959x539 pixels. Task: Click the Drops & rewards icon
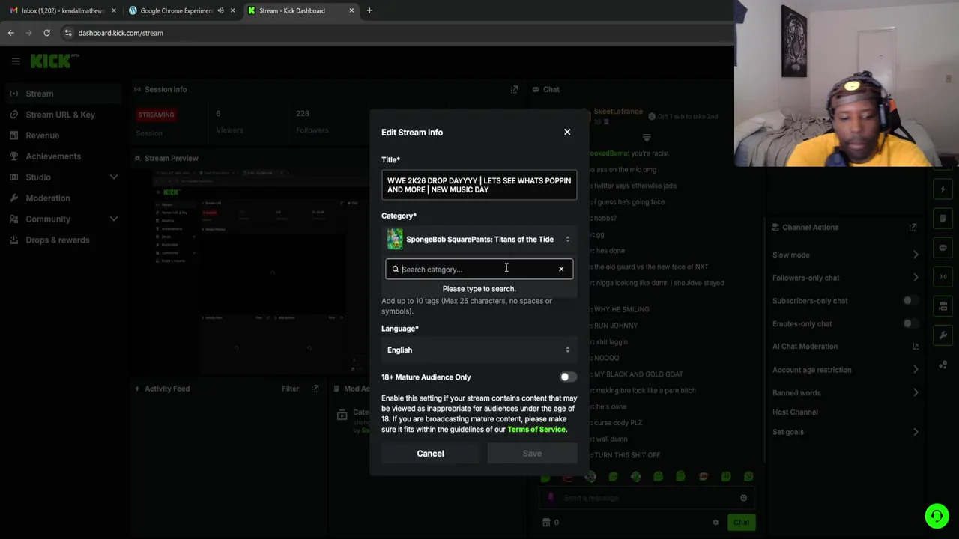click(14, 240)
